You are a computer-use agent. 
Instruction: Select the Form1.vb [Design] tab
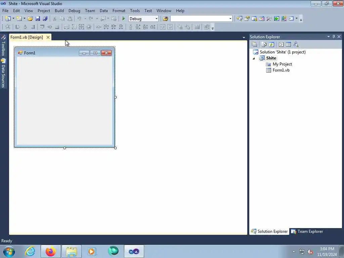27,37
